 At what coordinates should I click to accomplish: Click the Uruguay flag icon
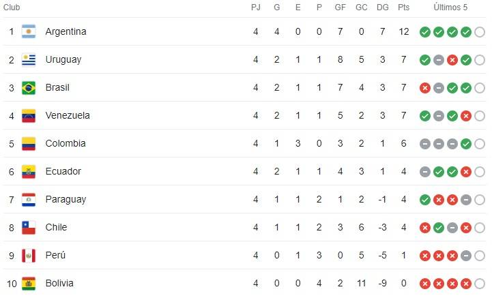(29, 59)
